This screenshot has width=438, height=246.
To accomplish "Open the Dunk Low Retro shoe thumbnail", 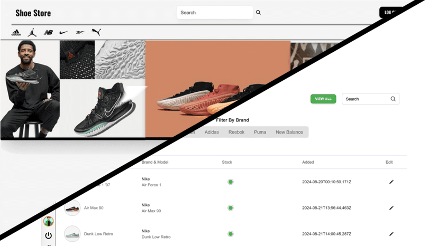I will (72, 234).
